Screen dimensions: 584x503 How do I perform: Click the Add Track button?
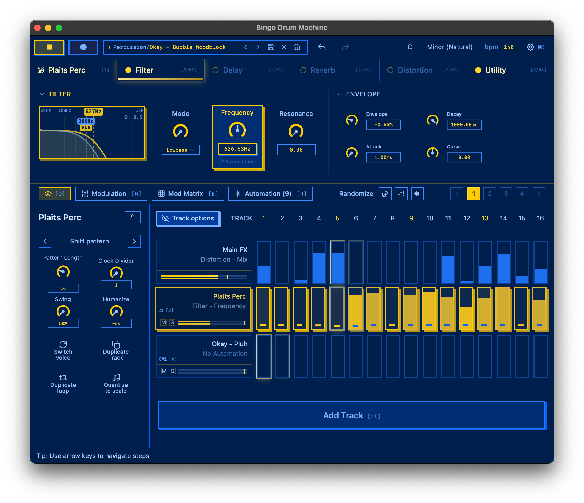(352, 415)
